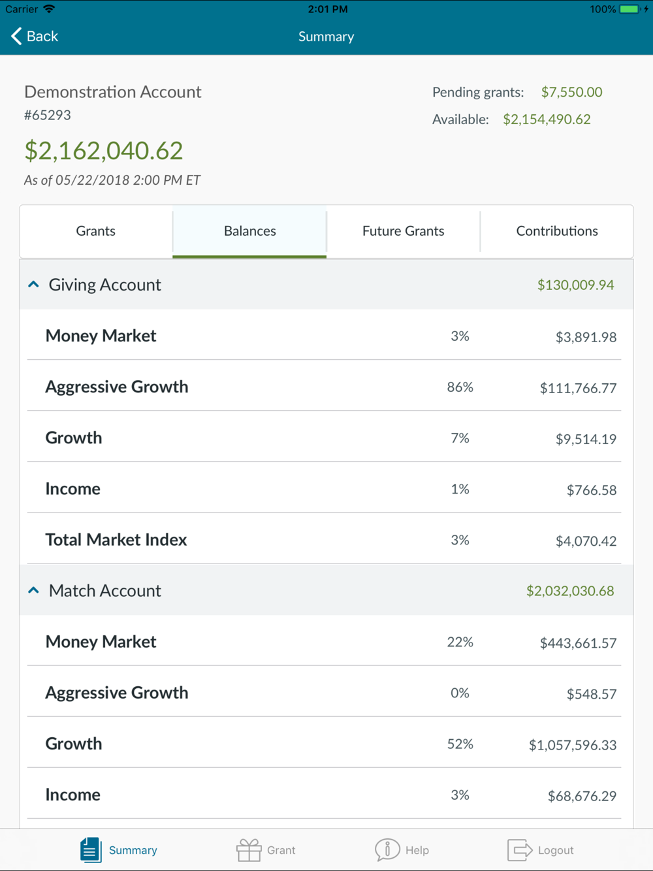Viewport: 653px width, 871px height.
Task: Collapse the Giving Account section
Action: pyautogui.click(x=33, y=285)
